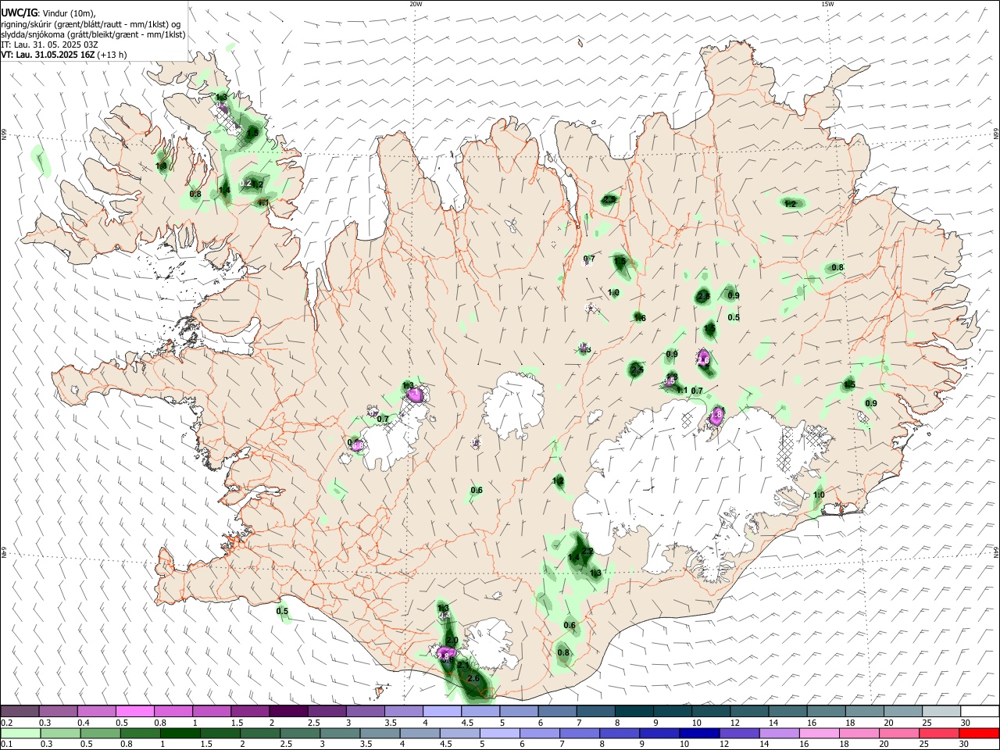Select the white 30 swatch in top legend row
This screenshot has height=750, width=1000.
coord(978,711)
